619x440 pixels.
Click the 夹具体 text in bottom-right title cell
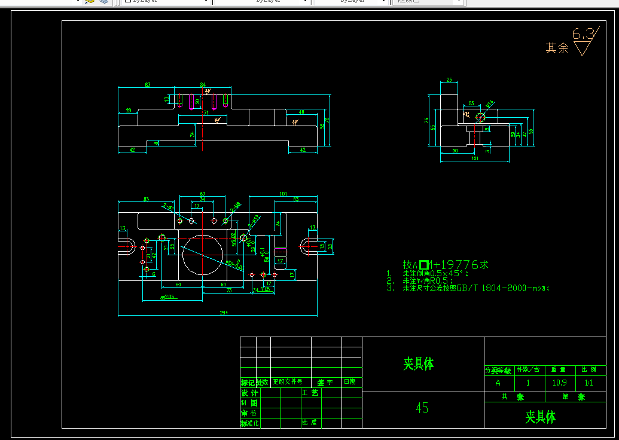pyautogui.click(x=541, y=417)
